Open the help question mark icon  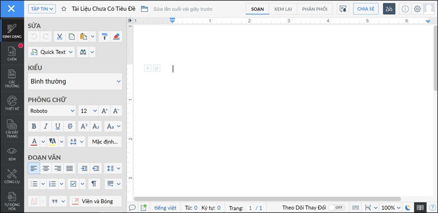433,208
